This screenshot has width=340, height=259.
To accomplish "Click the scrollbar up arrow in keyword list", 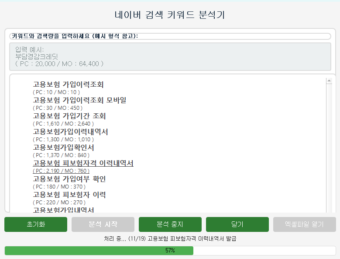I will pos(329,81).
